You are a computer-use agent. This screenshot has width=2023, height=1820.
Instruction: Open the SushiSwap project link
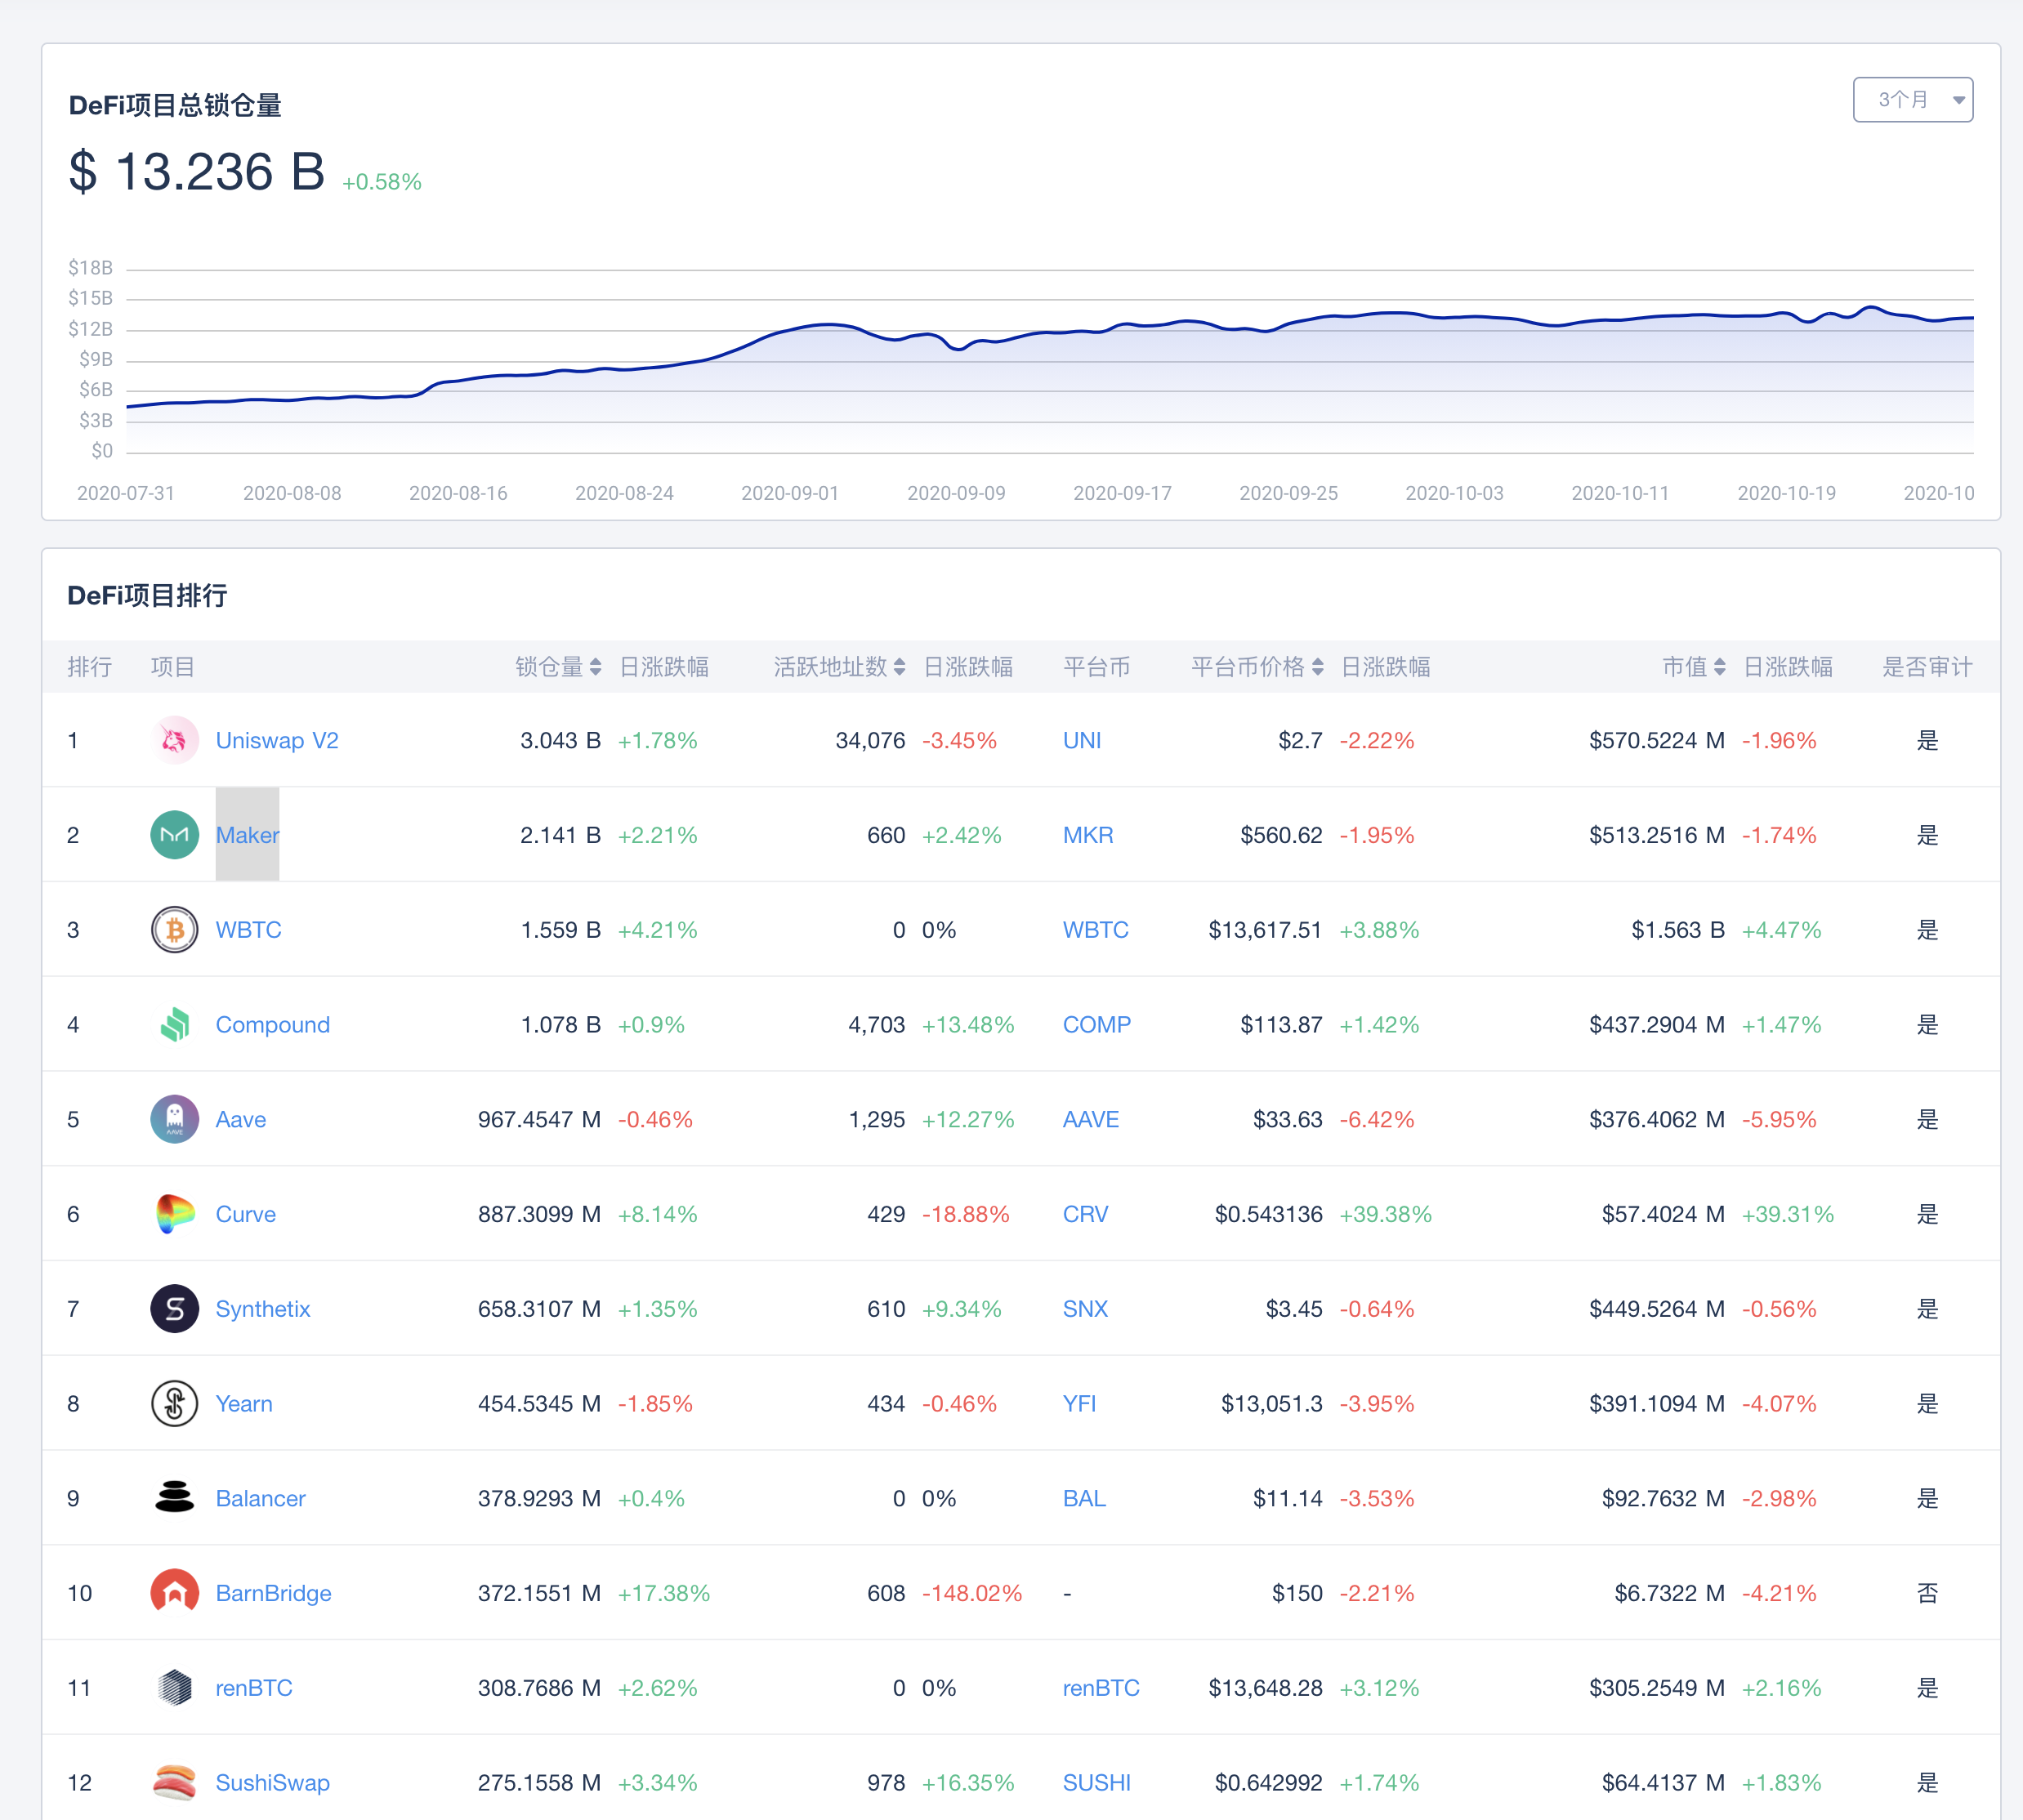tap(273, 1783)
